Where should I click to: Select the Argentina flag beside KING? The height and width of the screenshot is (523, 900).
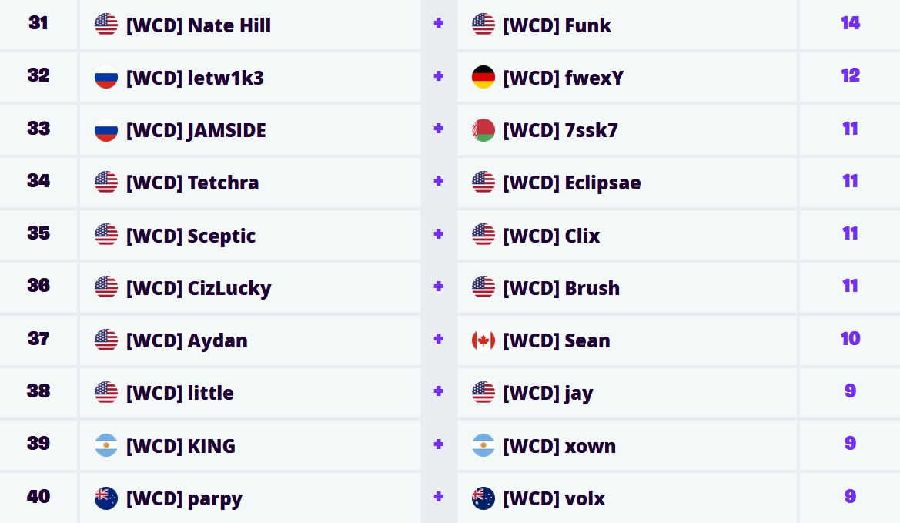click(105, 444)
